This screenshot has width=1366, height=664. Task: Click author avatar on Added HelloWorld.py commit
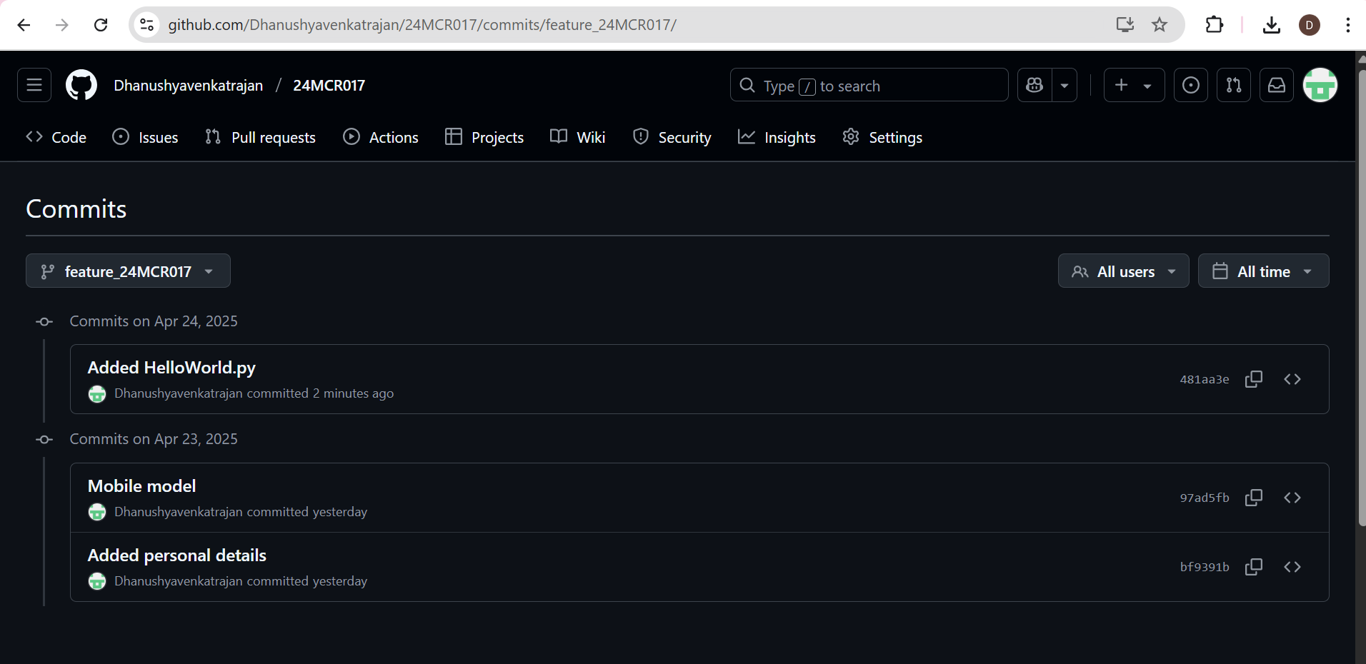97,393
